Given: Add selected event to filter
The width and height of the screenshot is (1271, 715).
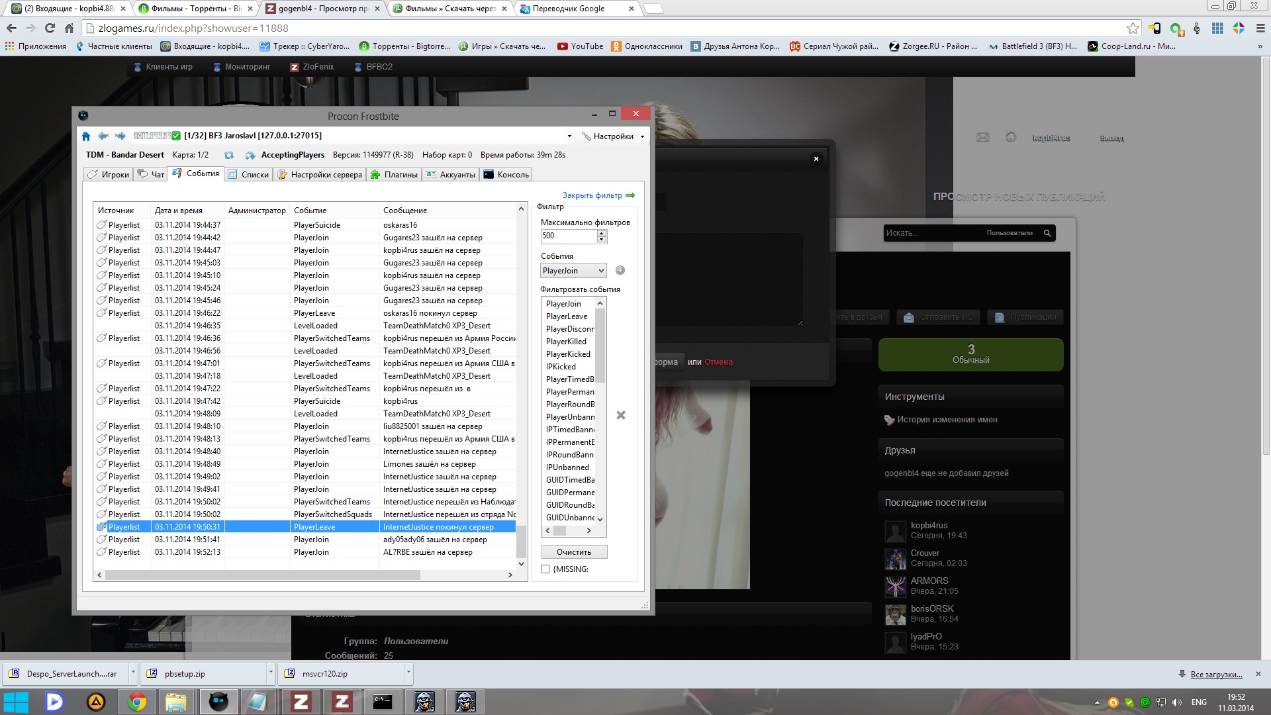Looking at the screenshot, I should pos(620,270).
